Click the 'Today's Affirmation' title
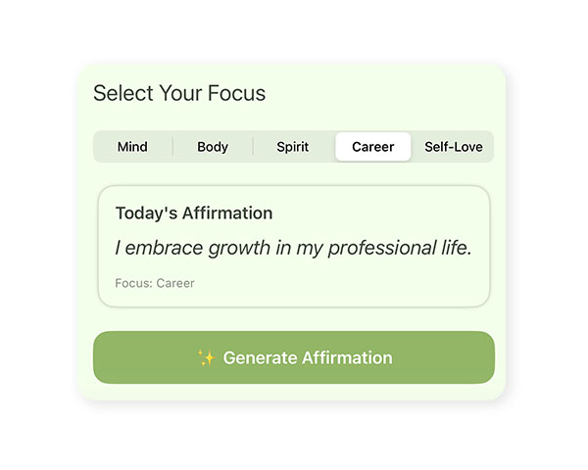The height and width of the screenshot is (470, 588). click(x=194, y=213)
